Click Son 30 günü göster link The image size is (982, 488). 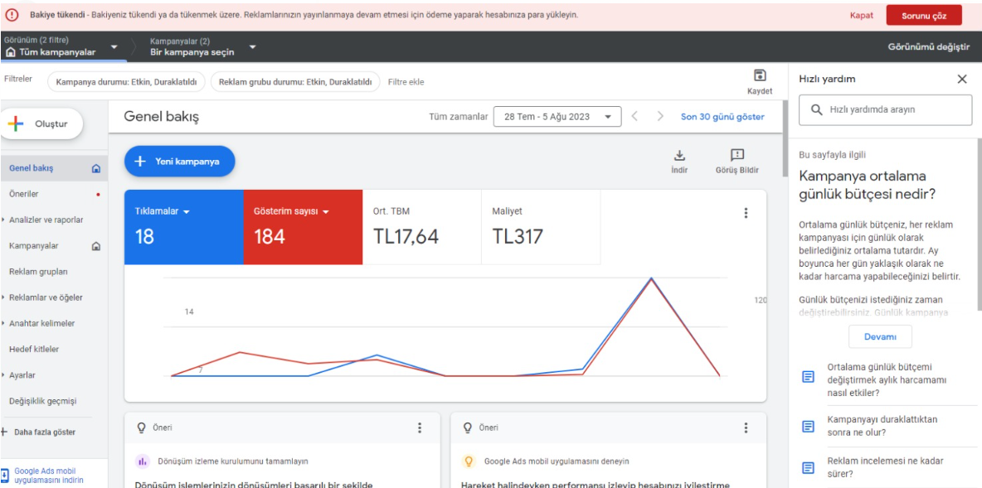pyautogui.click(x=722, y=116)
